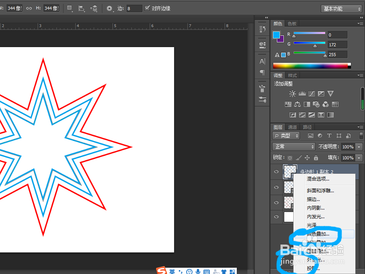Add a Posterize adjustment
The width and height of the screenshot is (365, 274).
click(302, 115)
